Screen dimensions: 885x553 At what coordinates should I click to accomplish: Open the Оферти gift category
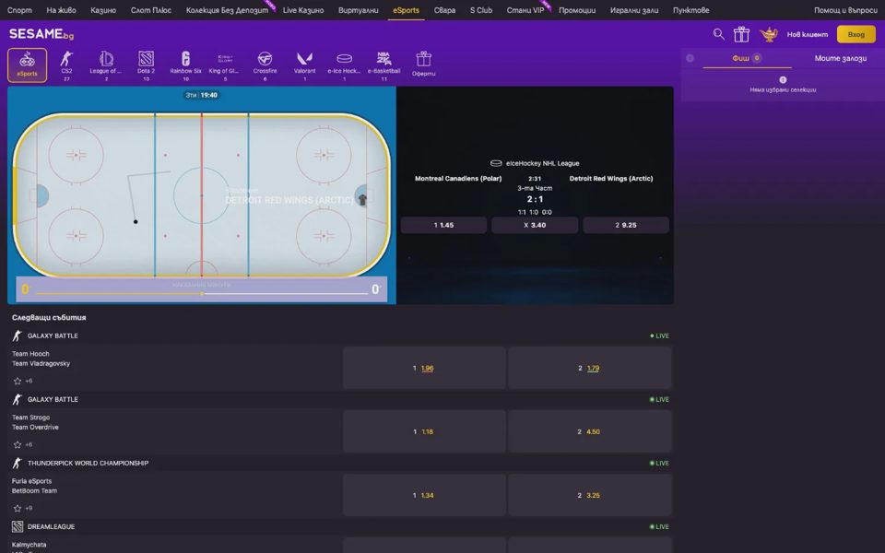click(x=423, y=64)
